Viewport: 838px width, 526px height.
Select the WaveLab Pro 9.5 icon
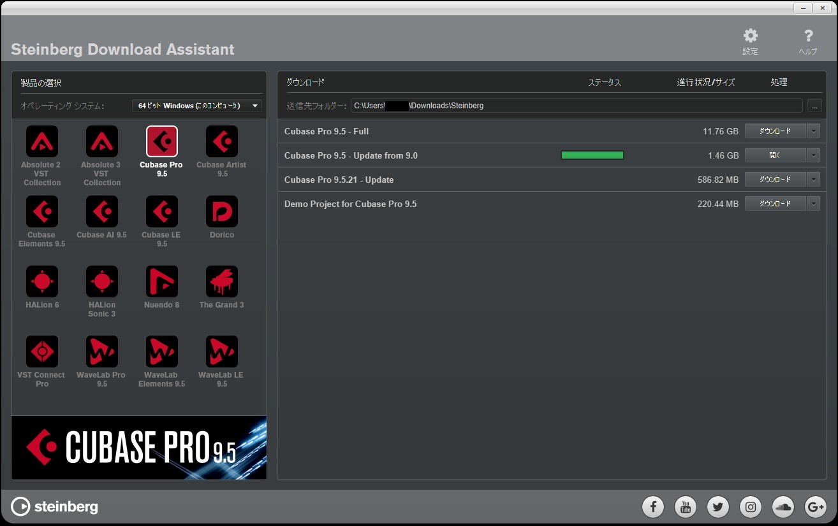pyautogui.click(x=102, y=352)
